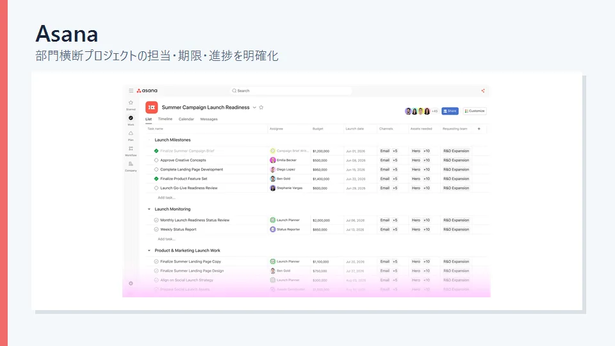Switch to the List tab

149,119
